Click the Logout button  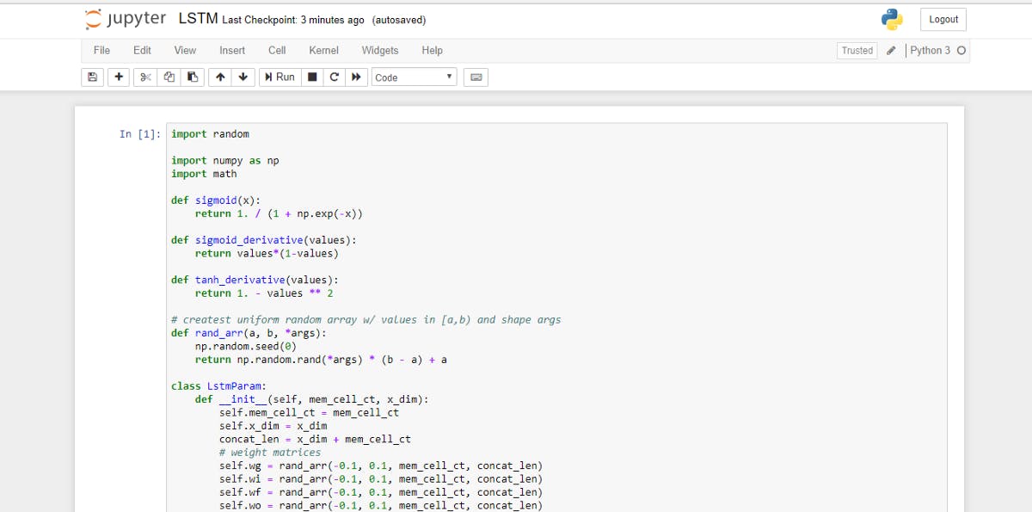tap(943, 20)
